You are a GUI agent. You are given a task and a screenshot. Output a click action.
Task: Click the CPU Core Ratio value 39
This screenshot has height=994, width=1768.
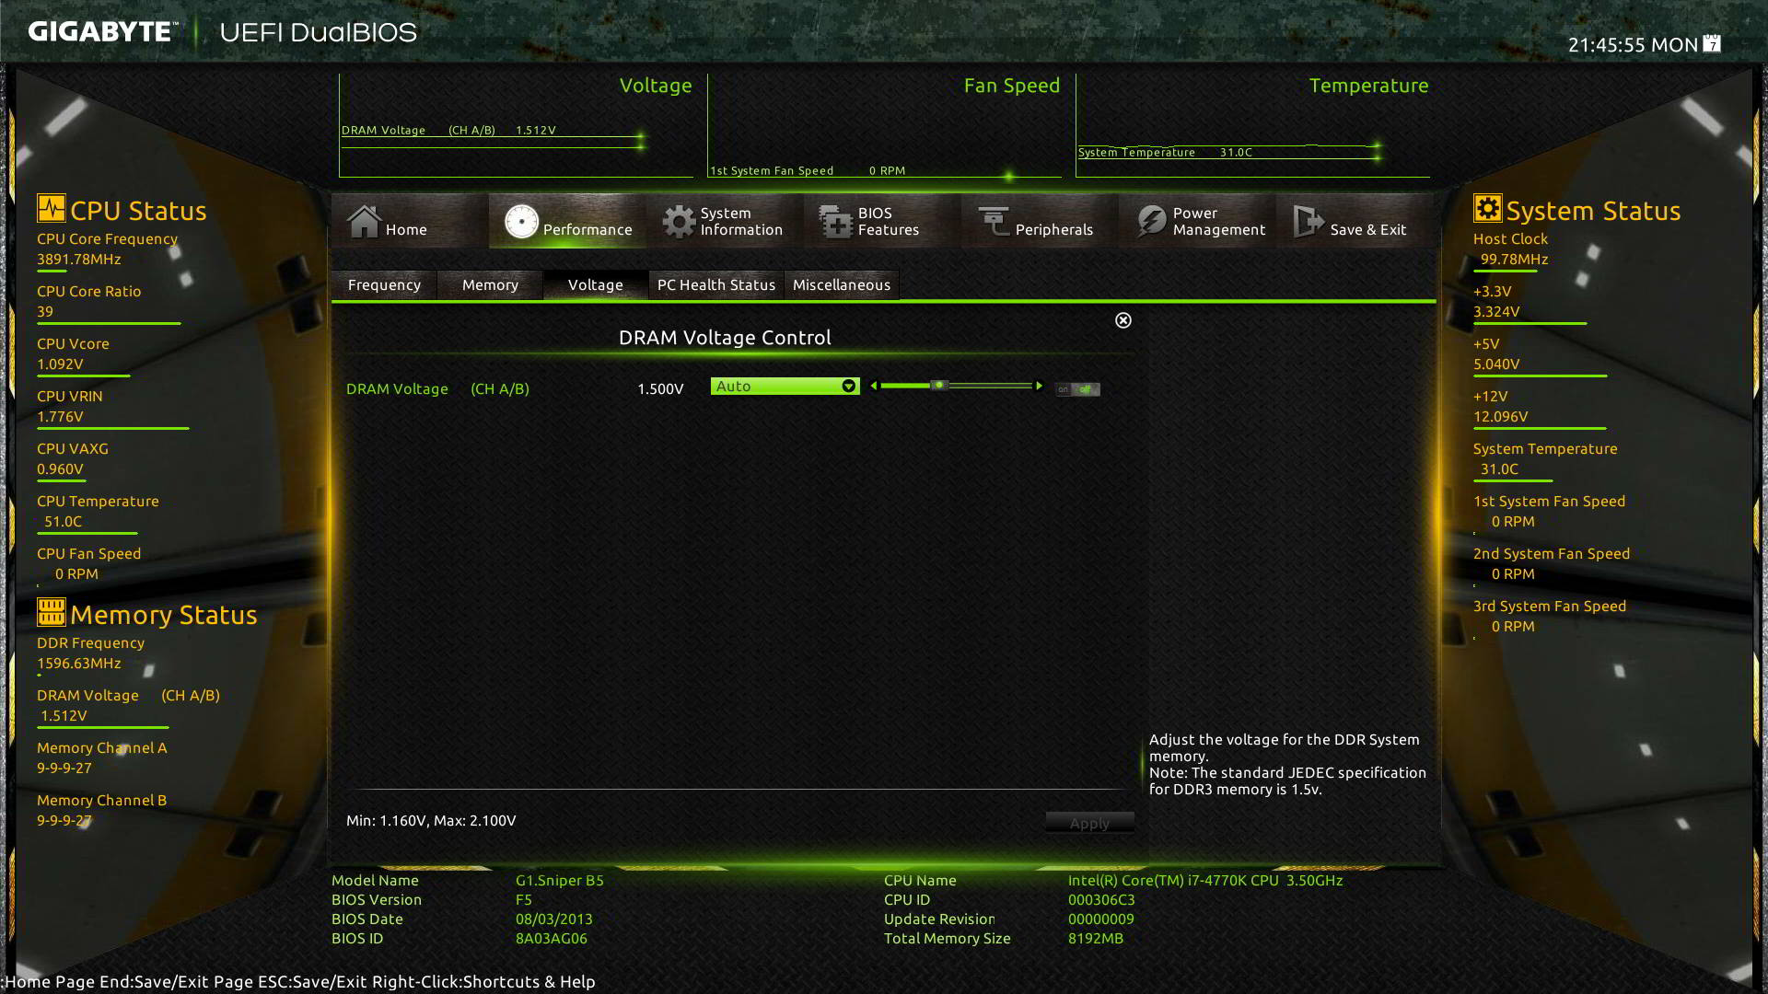pos(45,312)
